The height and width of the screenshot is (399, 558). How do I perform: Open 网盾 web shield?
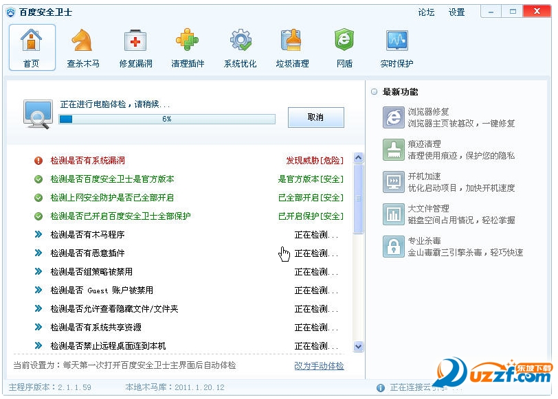point(344,47)
